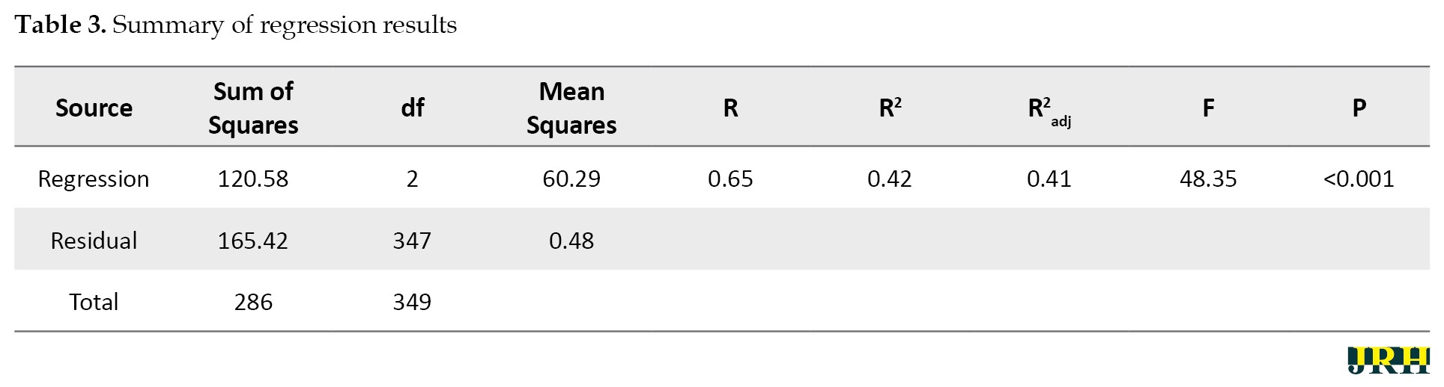Select the Source column header
Viewport: 1444px width, 387px height.
click(x=94, y=108)
